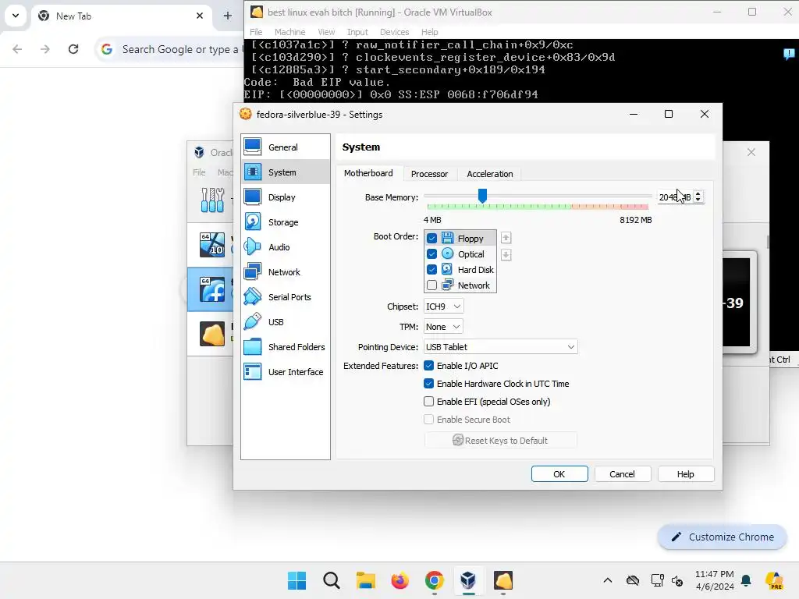
Task: Click Cancel in Settings dialog
Action: coord(622,473)
